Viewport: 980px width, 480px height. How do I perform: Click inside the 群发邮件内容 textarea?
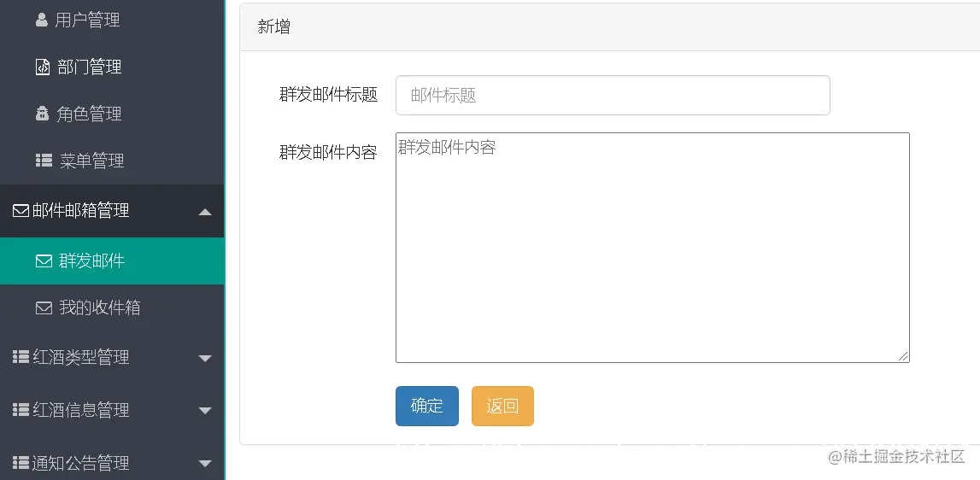[x=653, y=248]
